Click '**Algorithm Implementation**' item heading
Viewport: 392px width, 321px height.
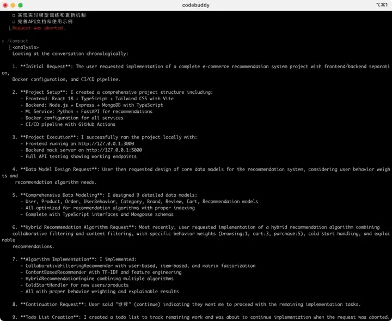pos(58,259)
